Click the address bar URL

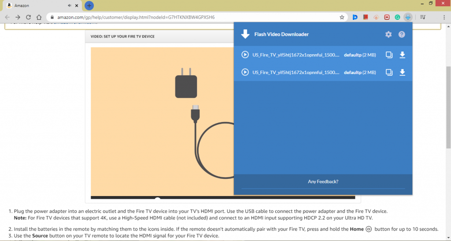[x=136, y=17]
